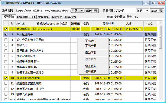This screenshot has height=103, width=166.
Task: Check the checkbox for row 5 目标是波尔波的遗产
Action: (6, 51)
